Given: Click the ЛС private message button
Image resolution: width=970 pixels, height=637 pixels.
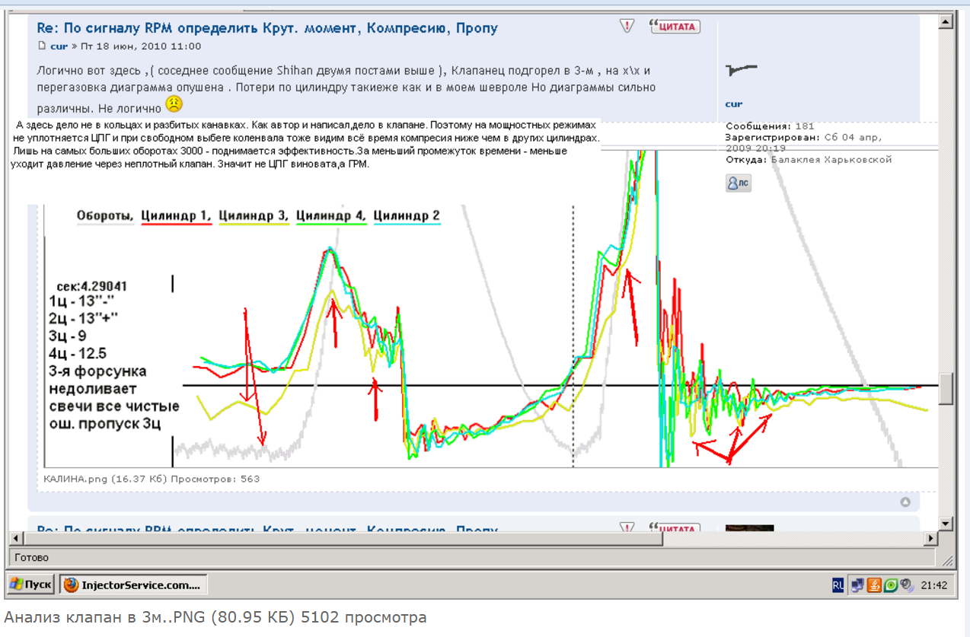Looking at the screenshot, I should pyautogui.click(x=739, y=183).
